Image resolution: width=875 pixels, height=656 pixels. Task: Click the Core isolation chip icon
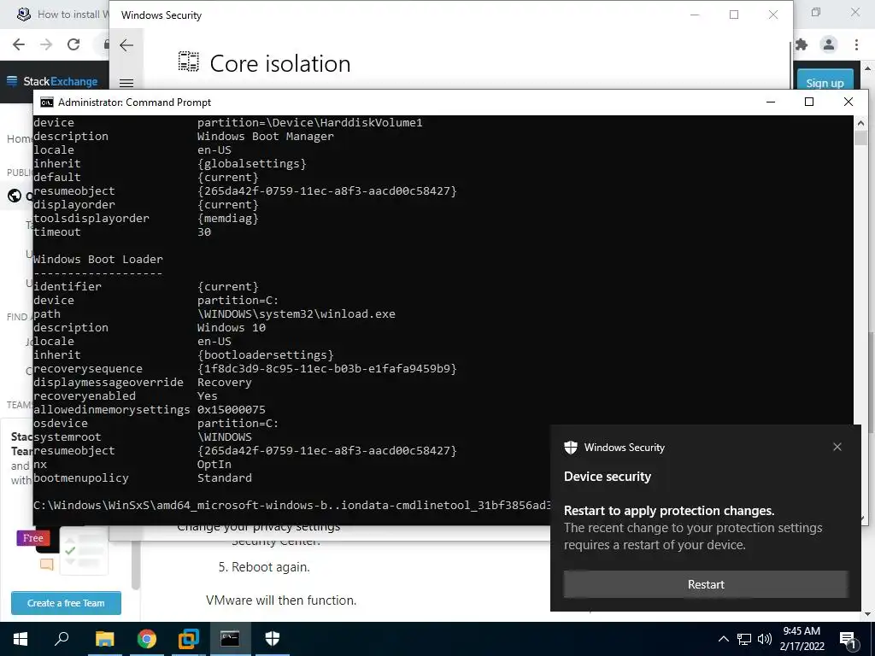click(189, 61)
